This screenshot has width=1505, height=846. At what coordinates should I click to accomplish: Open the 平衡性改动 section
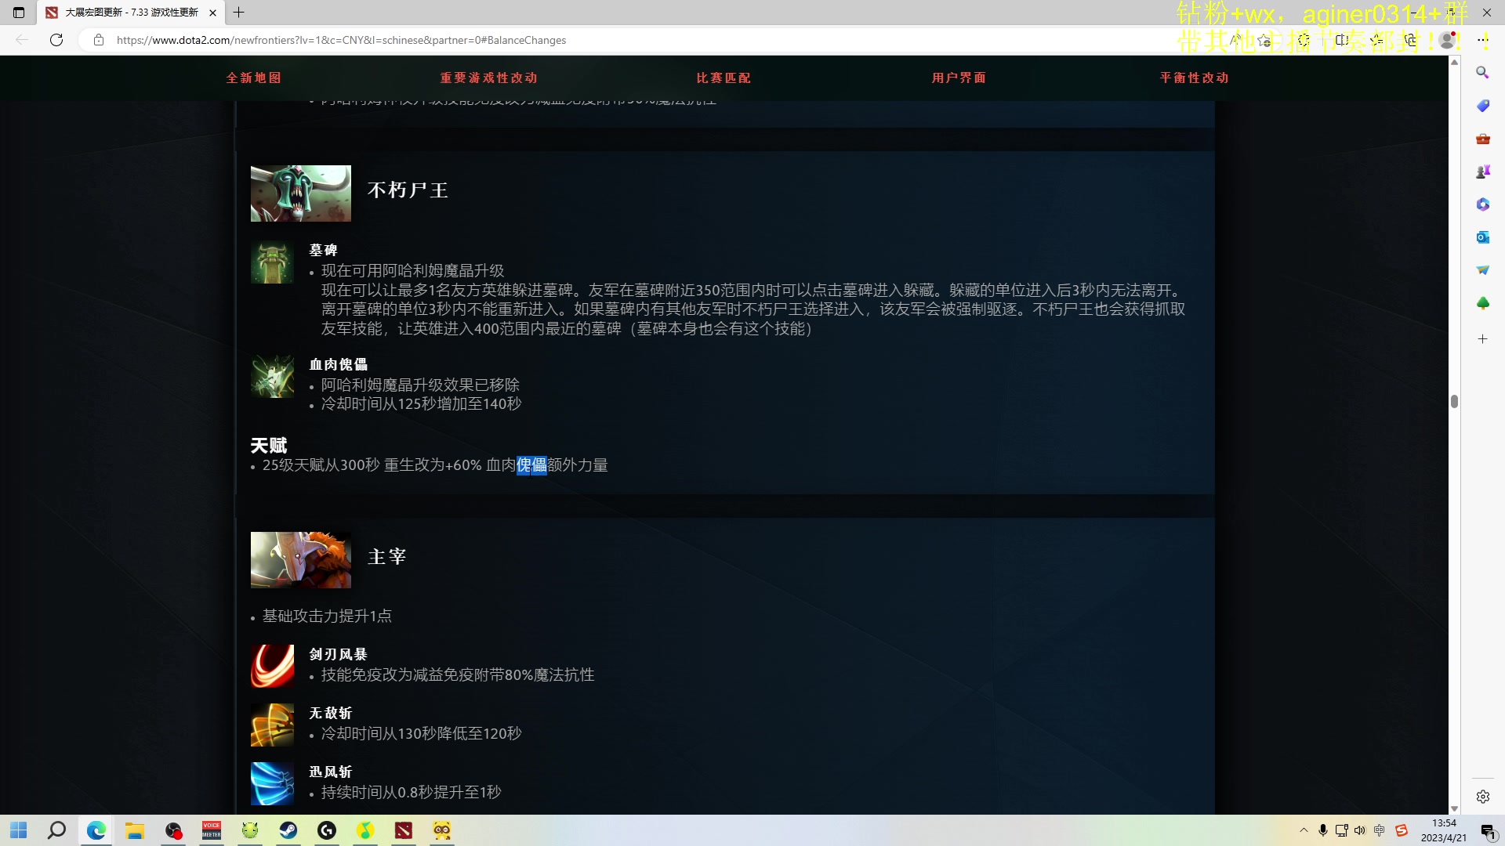(1194, 78)
